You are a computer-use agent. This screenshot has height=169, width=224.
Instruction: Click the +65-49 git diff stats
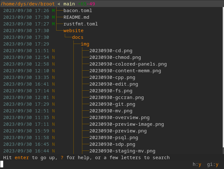86,4
